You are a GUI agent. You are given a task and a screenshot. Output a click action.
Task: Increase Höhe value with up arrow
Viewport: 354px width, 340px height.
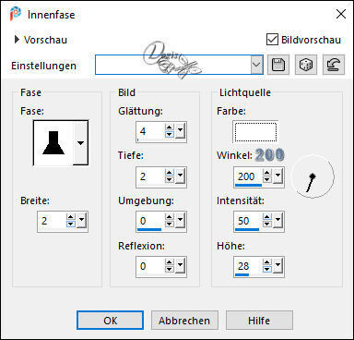click(267, 261)
